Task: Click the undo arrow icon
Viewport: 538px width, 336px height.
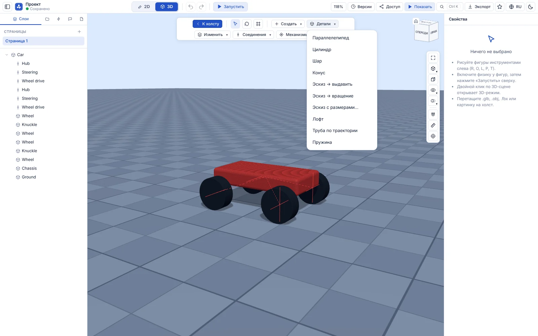Action: coord(191,7)
